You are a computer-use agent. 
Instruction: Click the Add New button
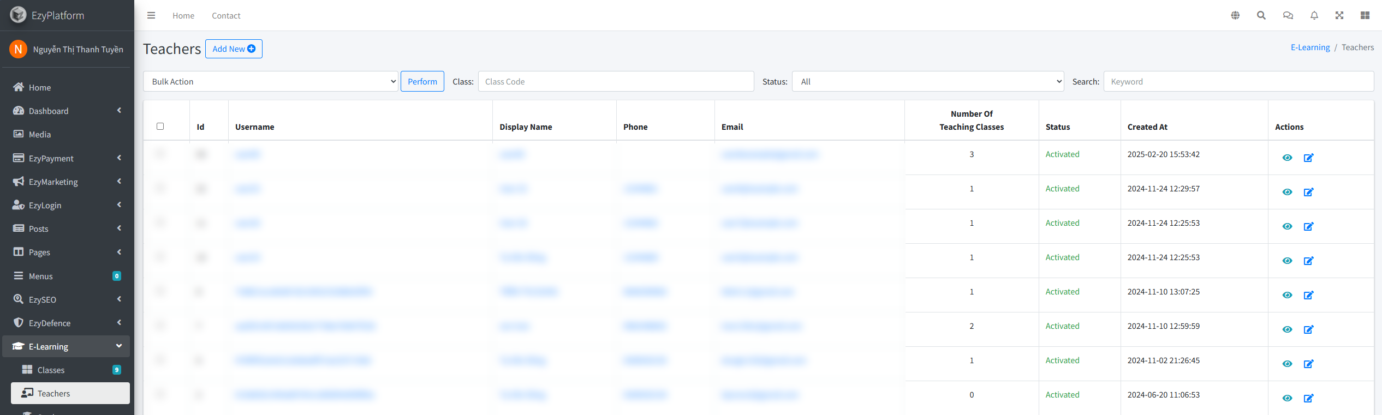pyautogui.click(x=234, y=49)
